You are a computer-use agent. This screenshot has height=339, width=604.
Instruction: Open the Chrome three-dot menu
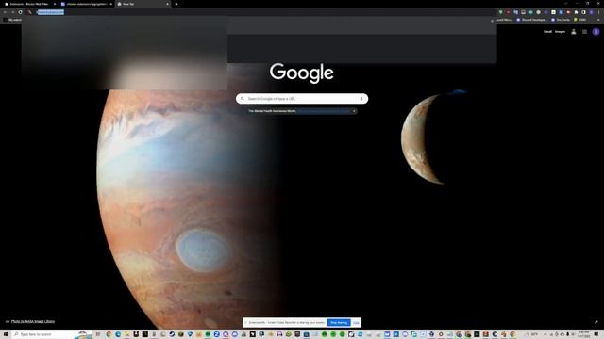[x=598, y=12]
